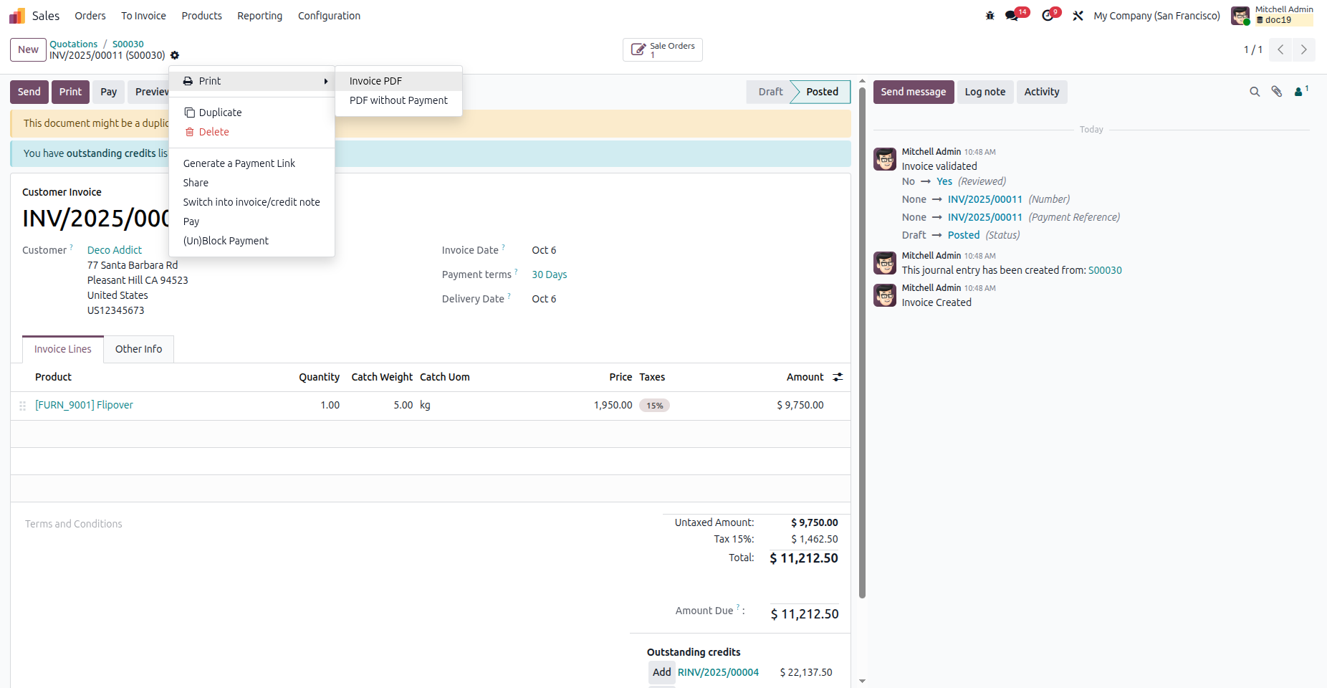Click Amount Due help question mark
Viewport: 1327px width, 688px height.
[738, 608]
